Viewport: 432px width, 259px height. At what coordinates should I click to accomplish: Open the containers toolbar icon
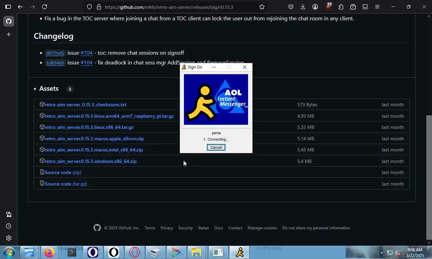[353, 7]
